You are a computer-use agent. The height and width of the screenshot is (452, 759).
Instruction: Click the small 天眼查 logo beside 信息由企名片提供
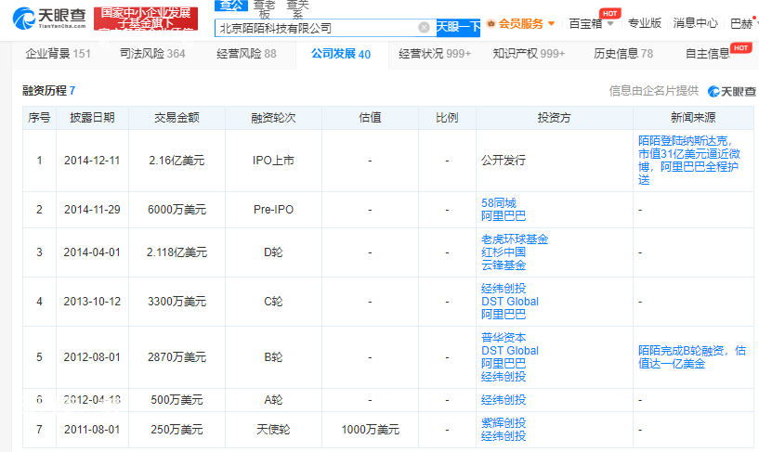[x=731, y=91]
